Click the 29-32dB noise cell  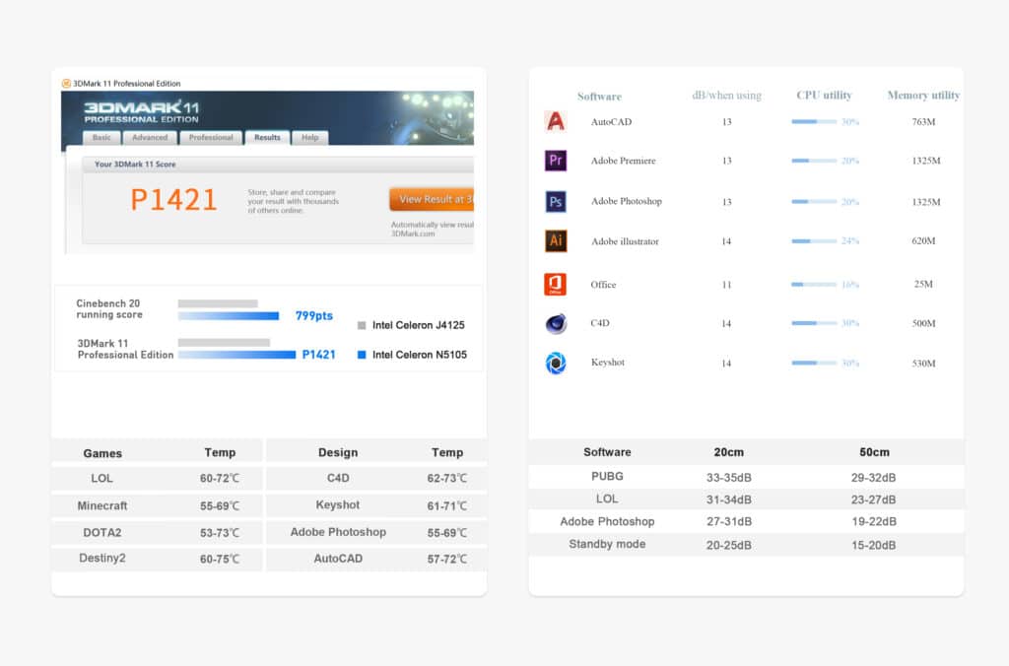(x=873, y=478)
